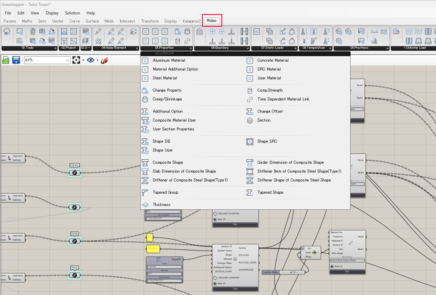Open the File menu
Viewport: 436px width, 295px height.
(x=8, y=13)
